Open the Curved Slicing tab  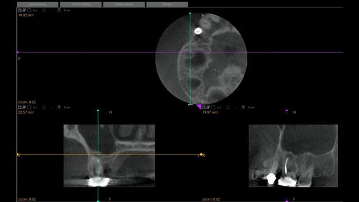pos(38,4)
